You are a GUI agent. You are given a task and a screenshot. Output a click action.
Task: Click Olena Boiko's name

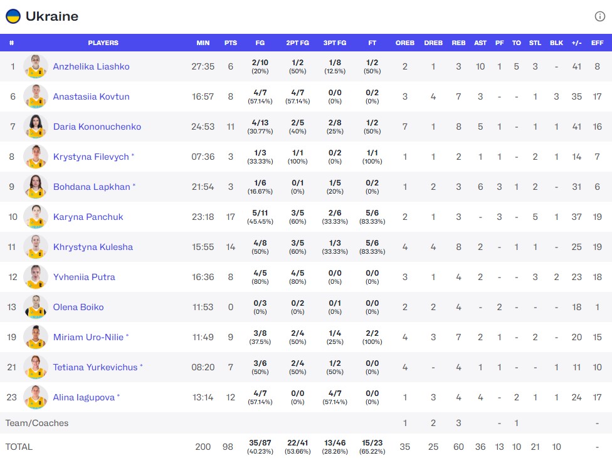pyautogui.click(x=78, y=307)
